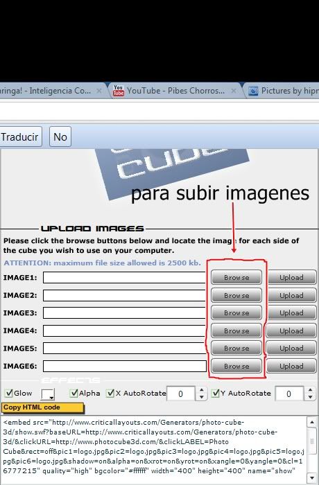
Task: Disable the X AutoRotate checkbox
Action: (110, 393)
